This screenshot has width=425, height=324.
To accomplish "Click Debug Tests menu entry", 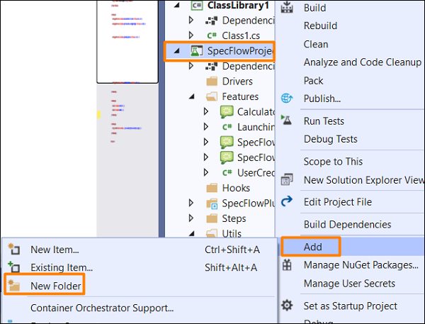I will pyautogui.click(x=330, y=139).
